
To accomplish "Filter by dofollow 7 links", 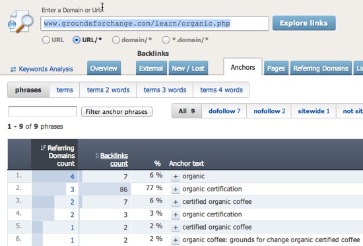I will click(224, 111).
